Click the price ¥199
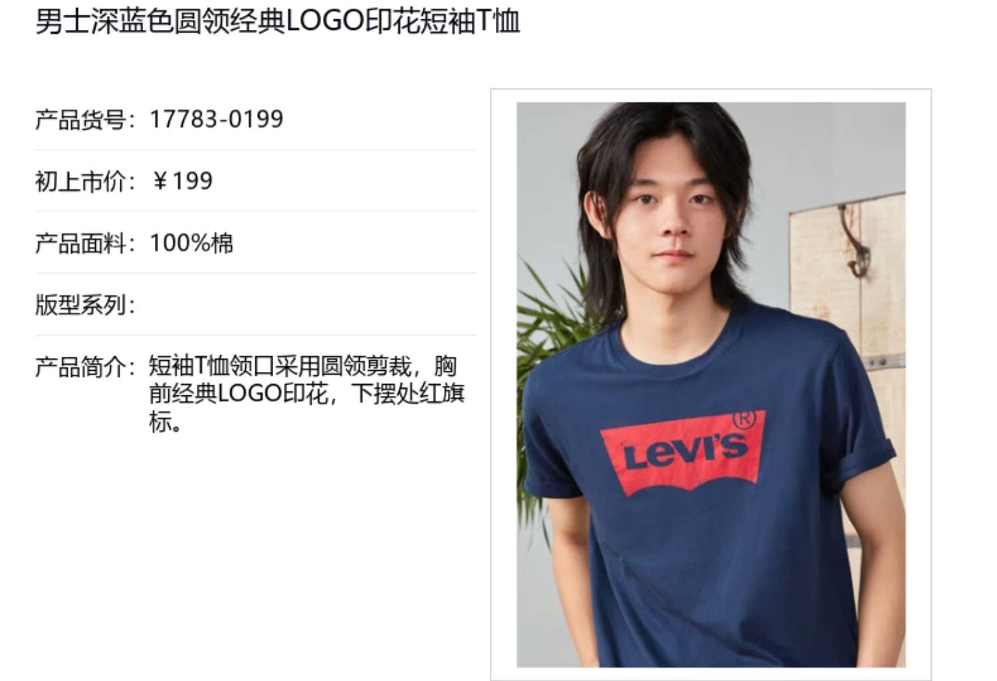Viewport: 997px width, 681px height. click(x=182, y=181)
